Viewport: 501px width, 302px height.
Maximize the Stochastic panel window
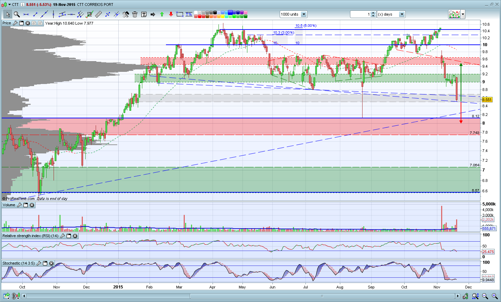pyautogui.click(x=45, y=263)
